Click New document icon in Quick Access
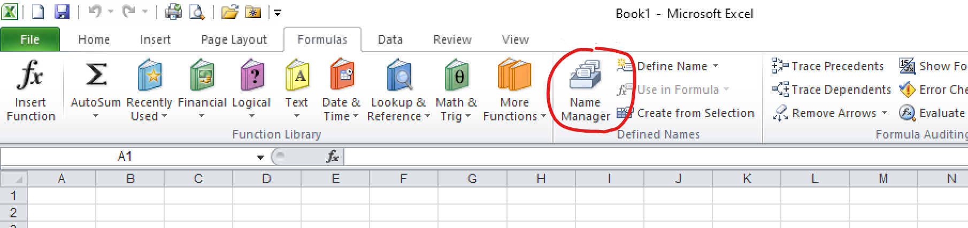The image size is (968, 228). 38,12
